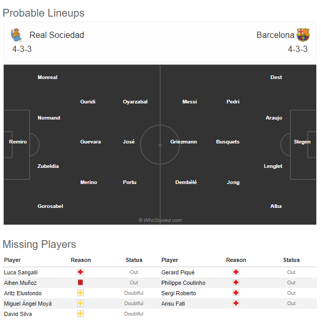Screen dimensions: 321x329
Task: Click the left Status column header
Action: [x=134, y=260]
